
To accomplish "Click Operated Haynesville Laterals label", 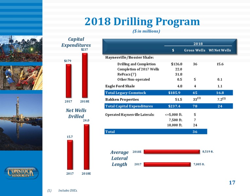I will point(130,115).
